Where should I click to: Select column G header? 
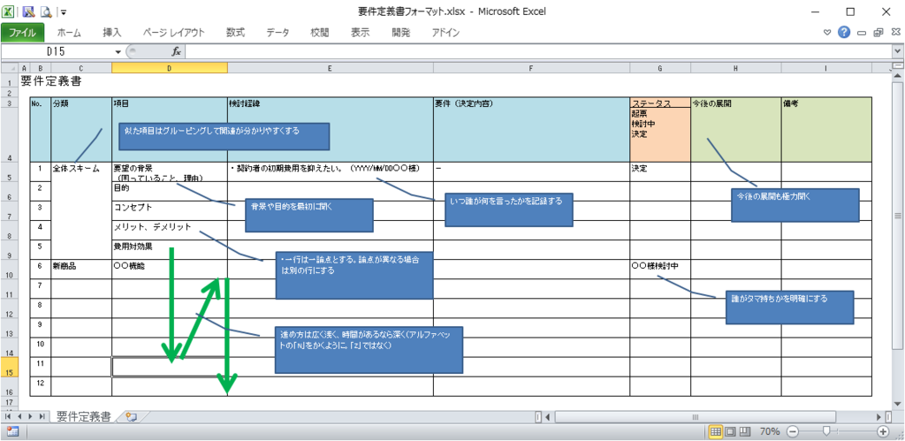point(659,68)
